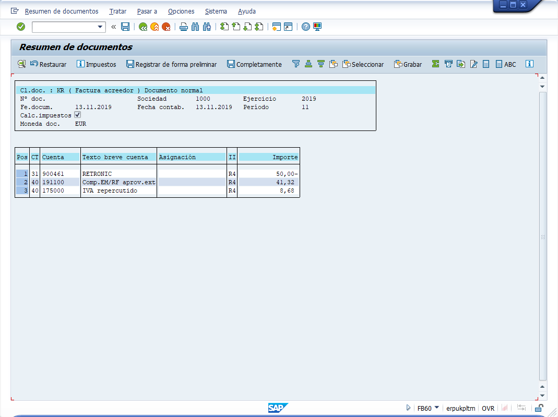The width and height of the screenshot is (558, 417).
Task: Expand the FB60 transaction dropdown in status bar
Action: coord(437,408)
